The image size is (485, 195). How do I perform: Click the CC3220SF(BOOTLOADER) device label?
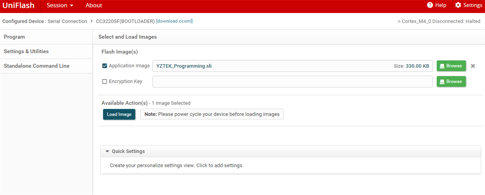125,21
